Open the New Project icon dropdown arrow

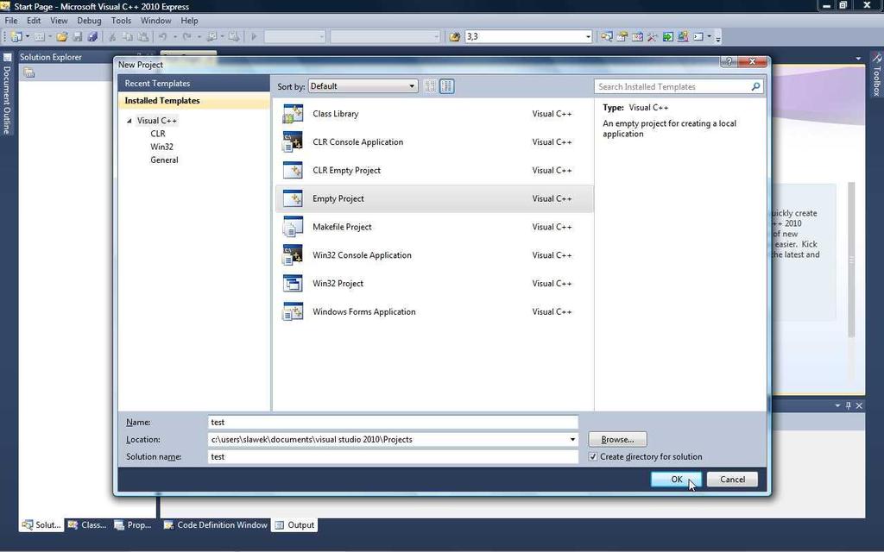pos(27,36)
